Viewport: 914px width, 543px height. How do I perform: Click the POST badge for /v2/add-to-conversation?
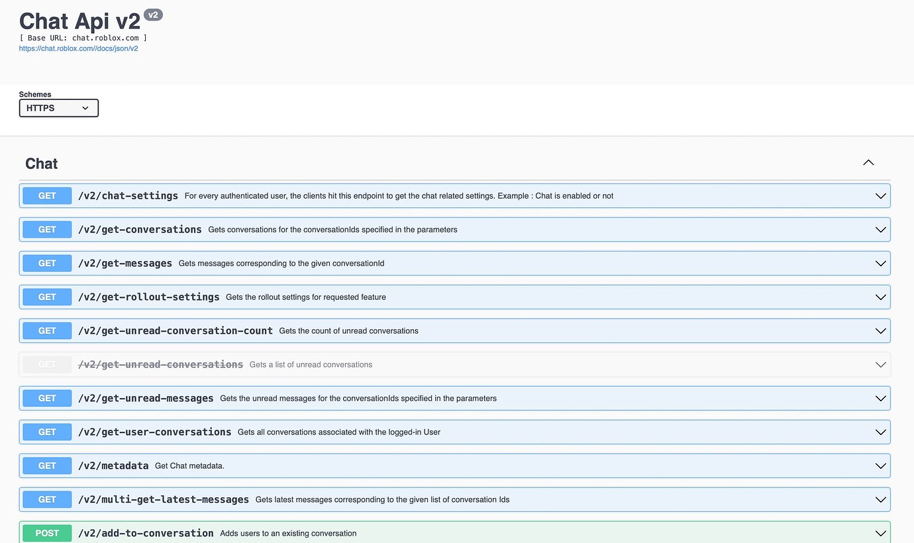(x=47, y=534)
